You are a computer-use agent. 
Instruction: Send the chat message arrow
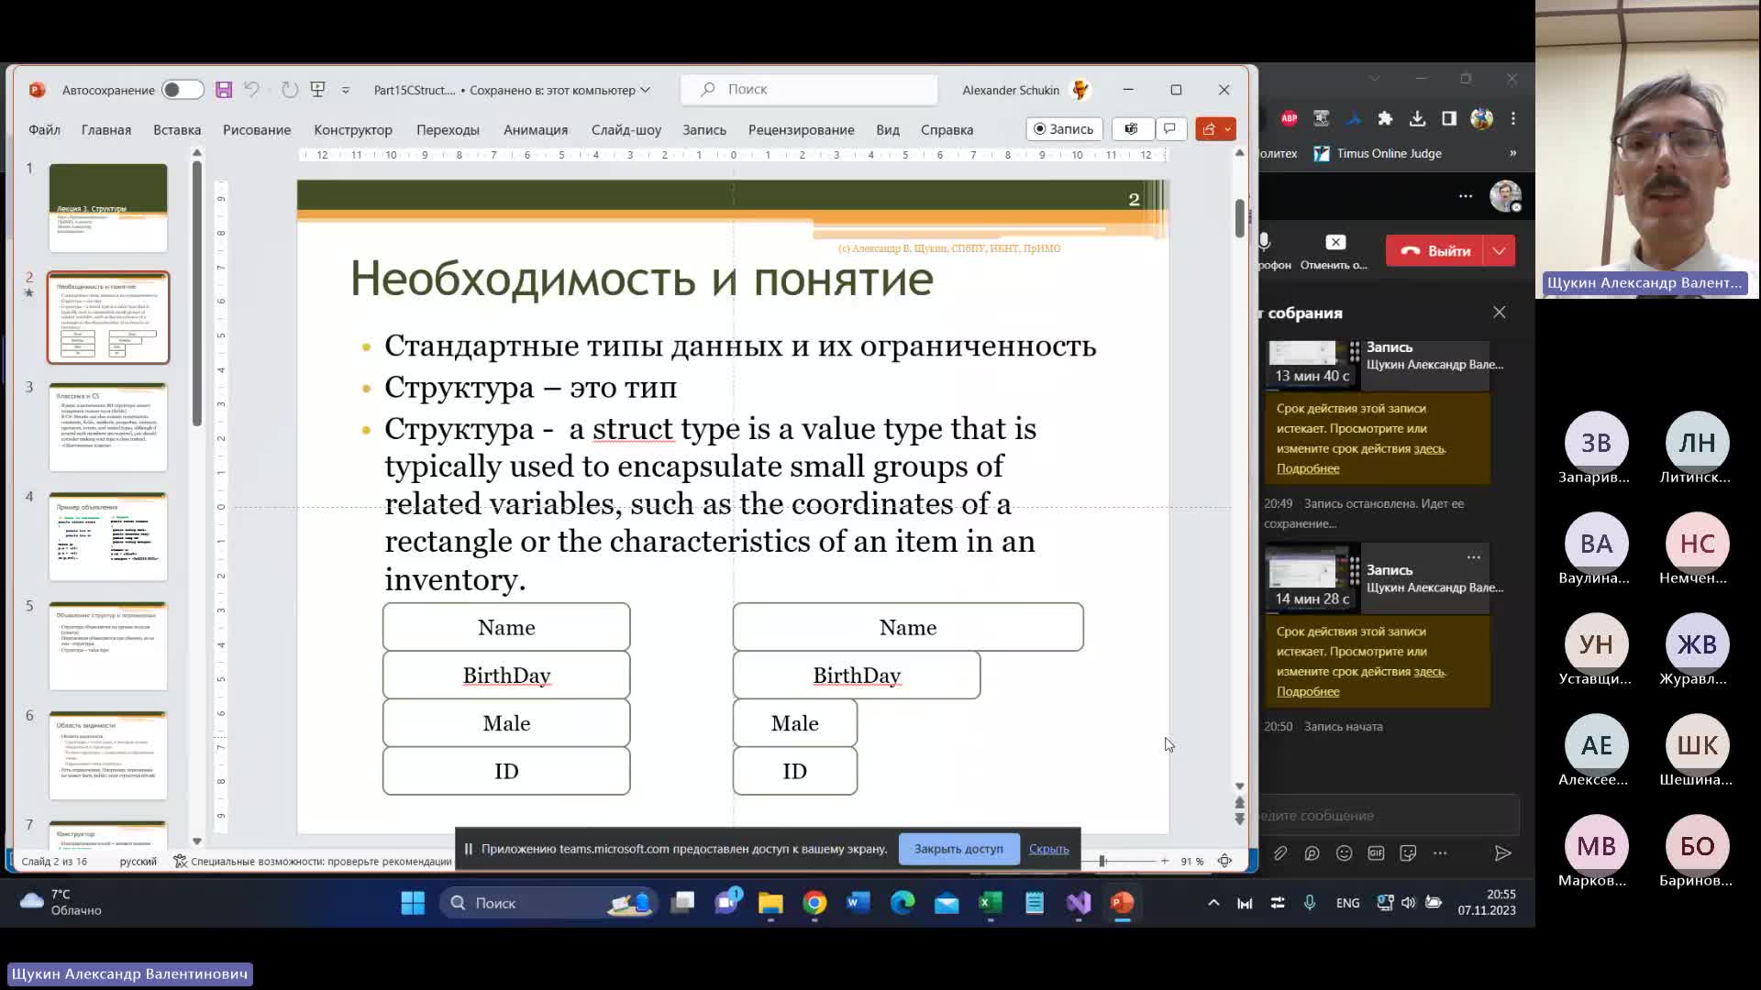pyautogui.click(x=1502, y=853)
